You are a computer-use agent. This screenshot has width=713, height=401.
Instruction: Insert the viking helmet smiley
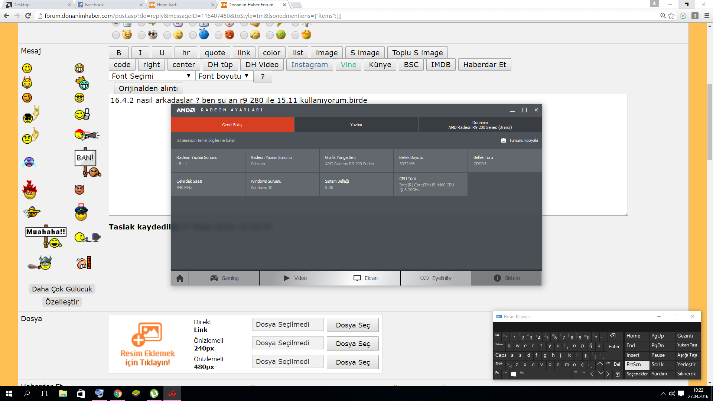pyautogui.click(x=40, y=263)
